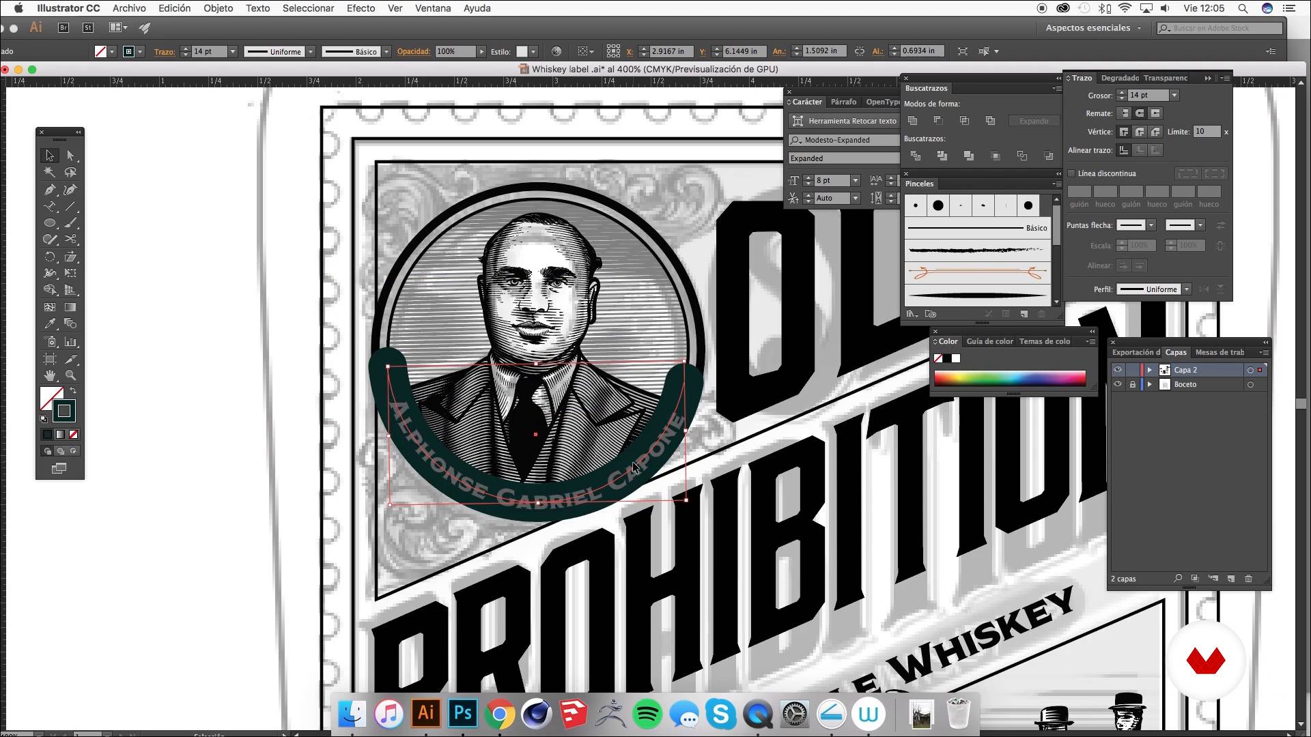This screenshot has height=737, width=1311.
Task: Hide the Capa 2 layer
Action: (x=1118, y=370)
